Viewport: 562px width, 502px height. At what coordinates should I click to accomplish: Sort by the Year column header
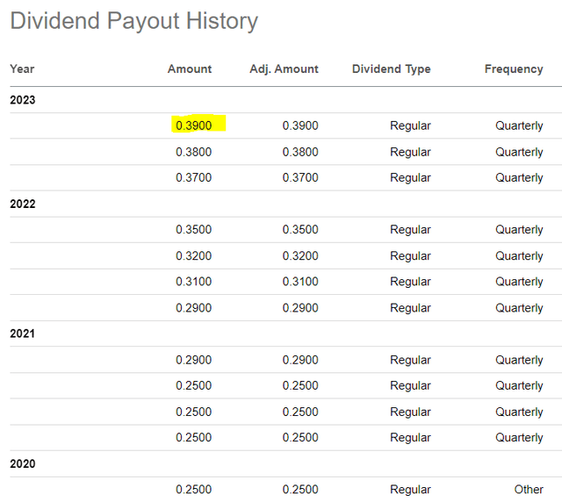(22, 68)
